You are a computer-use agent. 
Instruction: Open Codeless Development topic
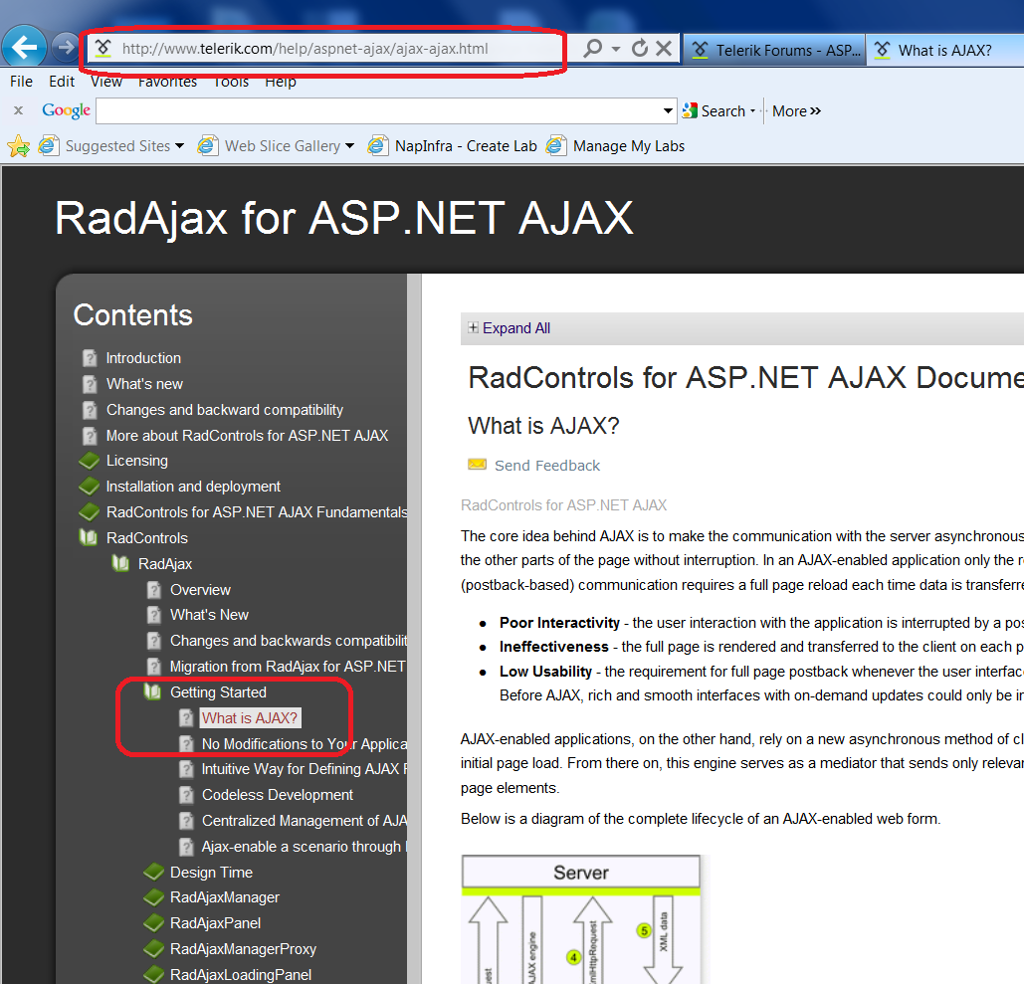[x=277, y=795]
